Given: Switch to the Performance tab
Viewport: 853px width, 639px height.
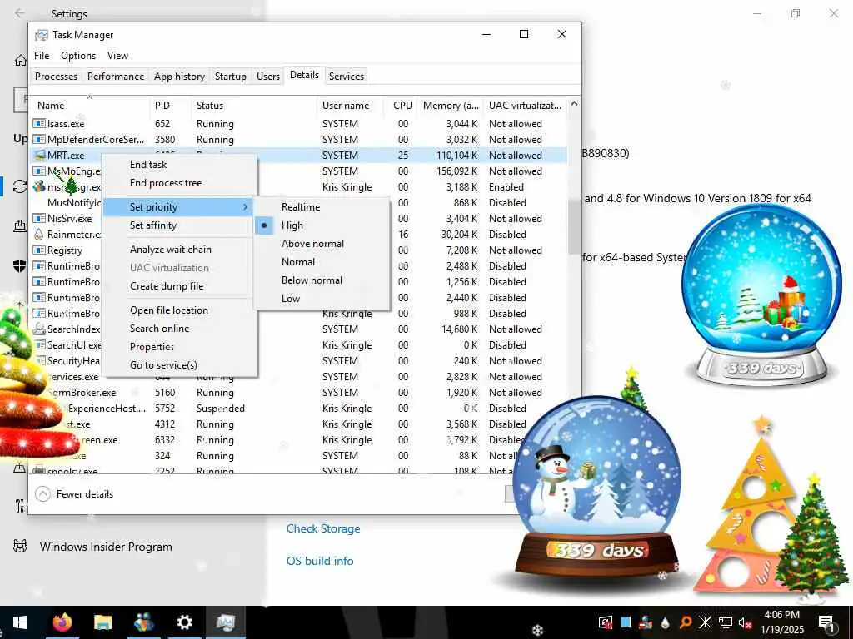Looking at the screenshot, I should point(116,77).
